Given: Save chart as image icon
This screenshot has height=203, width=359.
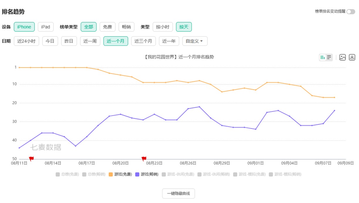Looking at the screenshot, I should pyautogui.click(x=343, y=57).
